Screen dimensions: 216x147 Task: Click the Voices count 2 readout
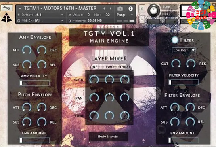88,15
